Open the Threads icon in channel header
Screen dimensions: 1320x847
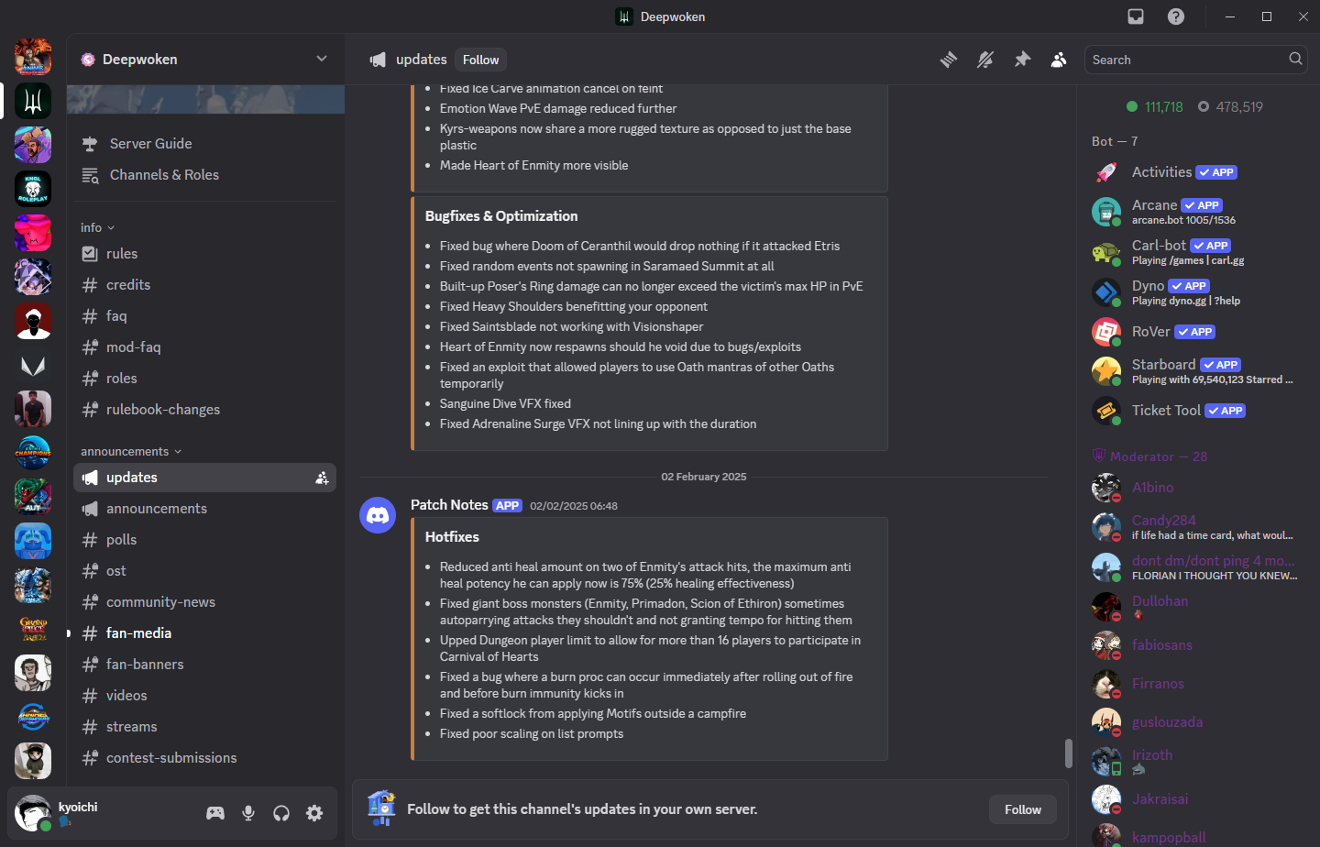[949, 60]
